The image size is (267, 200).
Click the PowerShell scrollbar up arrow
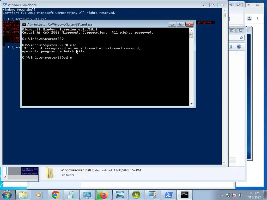(x=224, y=10)
